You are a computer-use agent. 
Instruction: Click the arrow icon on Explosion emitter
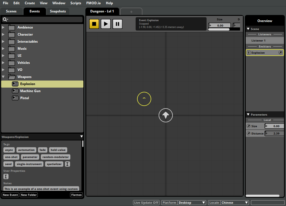[x=280, y=53]
